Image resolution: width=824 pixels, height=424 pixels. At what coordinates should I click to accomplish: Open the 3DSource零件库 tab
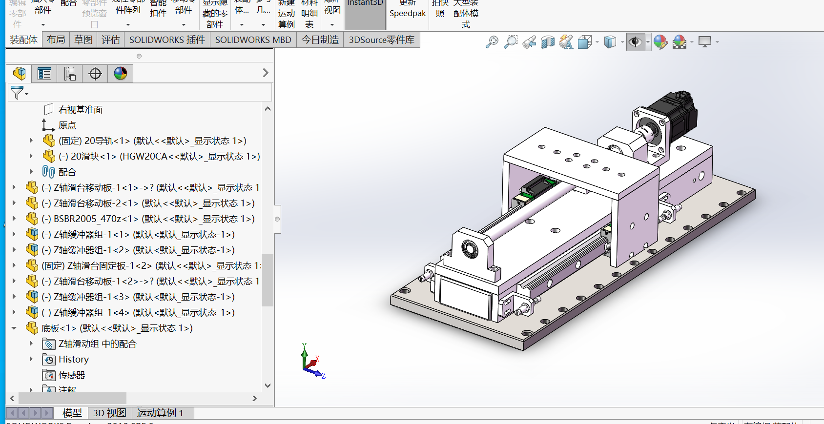pos(382,40)
